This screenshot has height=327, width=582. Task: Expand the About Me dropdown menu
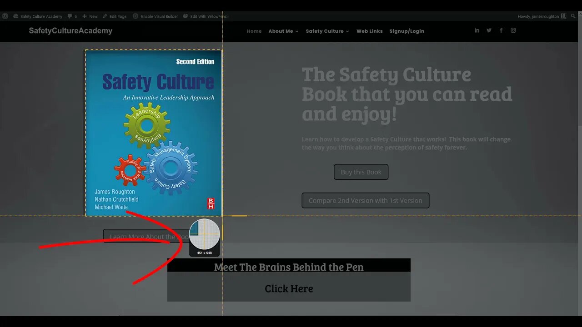(x=283, y=31)
